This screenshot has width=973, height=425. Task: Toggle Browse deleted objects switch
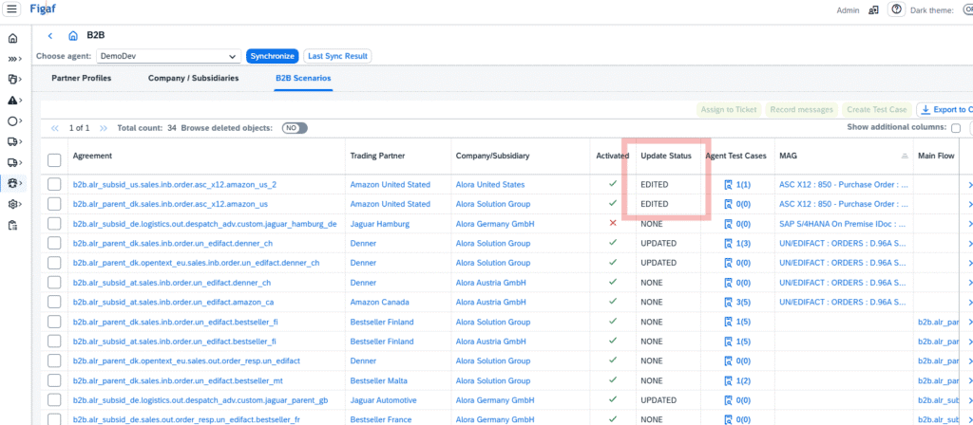pyautogui.click(x=295, y=128)
